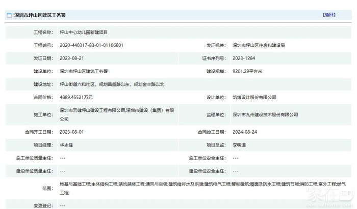Click contractor 深圳市天健坪山建设工程有限公司 text
The height and width of the screenshot is (209, 357).
tap(93, 109)
